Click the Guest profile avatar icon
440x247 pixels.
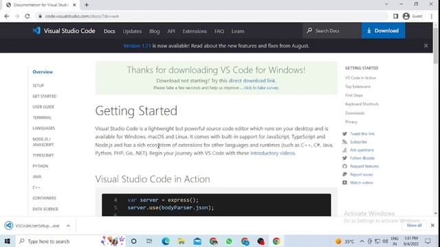[406, 16]
